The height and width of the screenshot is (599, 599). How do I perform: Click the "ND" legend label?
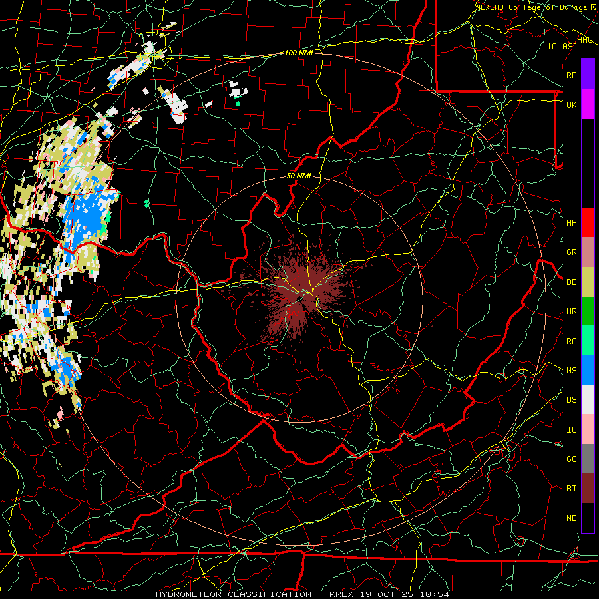point(571,518)
